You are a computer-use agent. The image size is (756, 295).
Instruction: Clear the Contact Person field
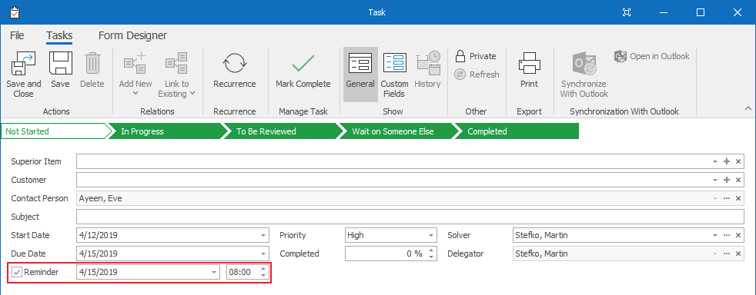click(x=738, y=198)
